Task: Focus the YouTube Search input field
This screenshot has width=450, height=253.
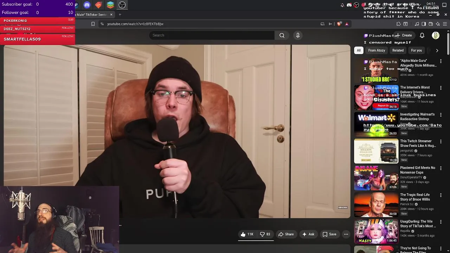Action: click(x=212, y=35)
